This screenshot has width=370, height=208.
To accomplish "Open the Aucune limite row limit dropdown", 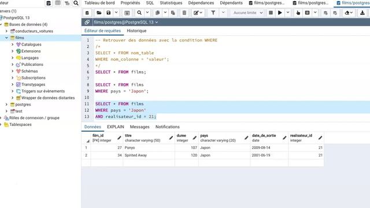I will point(247,13).
